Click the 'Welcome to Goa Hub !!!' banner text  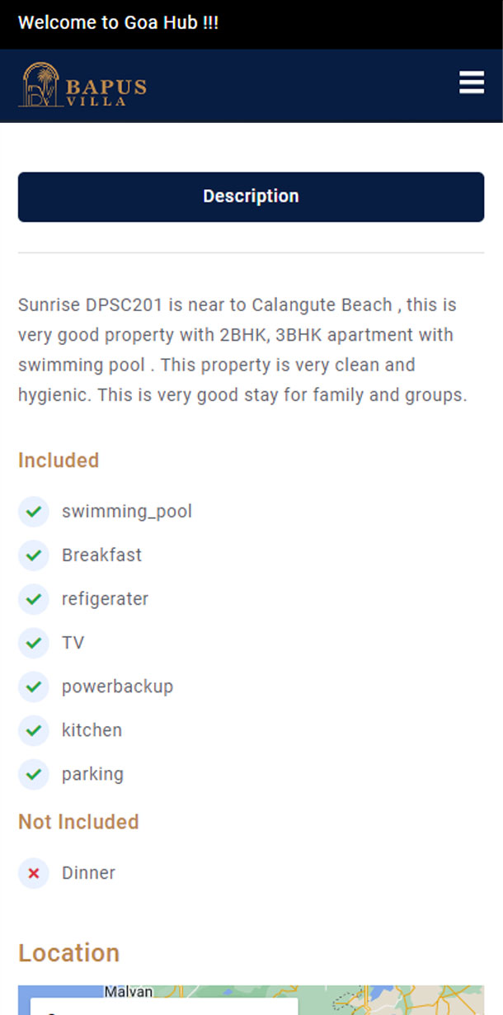tap(118, 22)
